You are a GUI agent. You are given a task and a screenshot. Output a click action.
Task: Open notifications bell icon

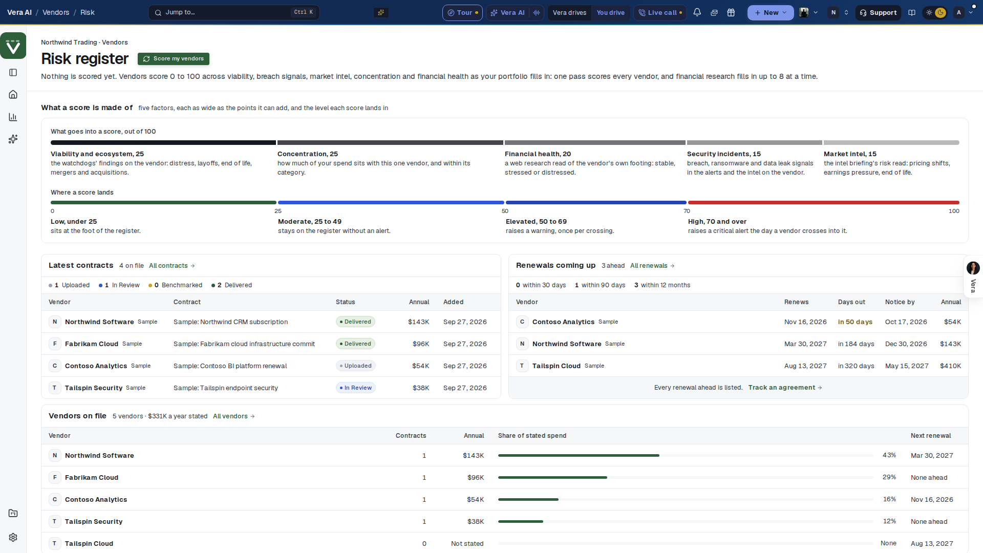[x=697, y=12]
